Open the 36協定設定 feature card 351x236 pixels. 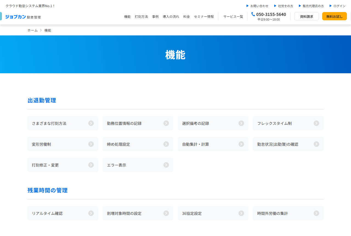[213, 213]
